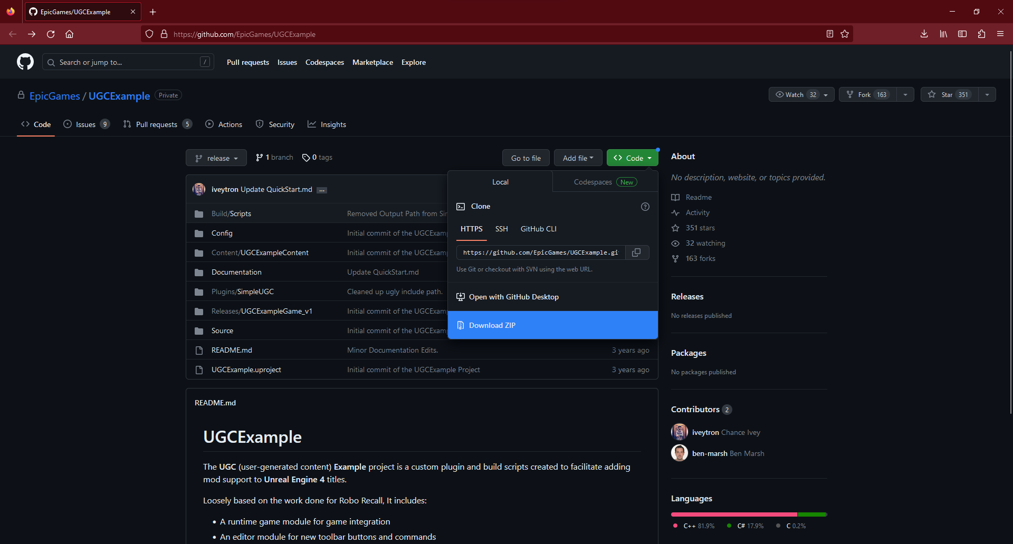Click the Firefox forward arrow
The height and width of the screenshot is (544, 1013).
(32, 34)
